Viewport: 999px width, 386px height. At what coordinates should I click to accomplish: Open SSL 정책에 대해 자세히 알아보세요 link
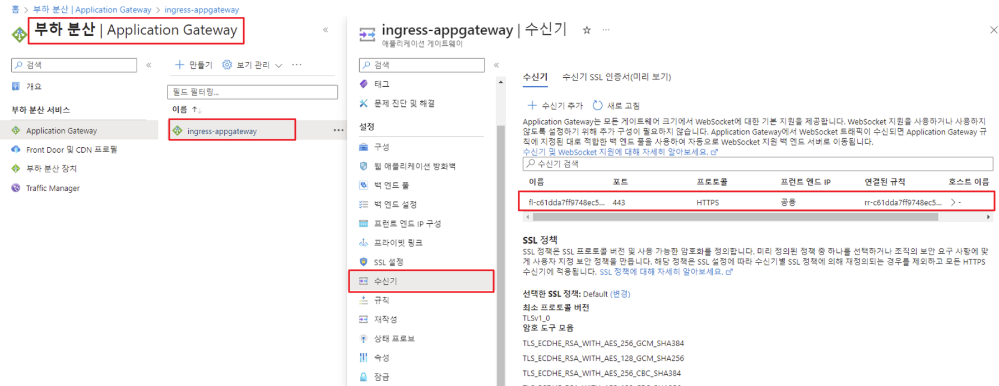pos(666,272)
